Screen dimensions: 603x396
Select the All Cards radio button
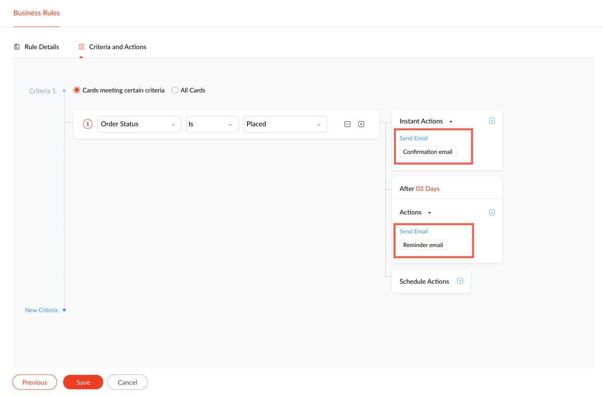(175, 90)
